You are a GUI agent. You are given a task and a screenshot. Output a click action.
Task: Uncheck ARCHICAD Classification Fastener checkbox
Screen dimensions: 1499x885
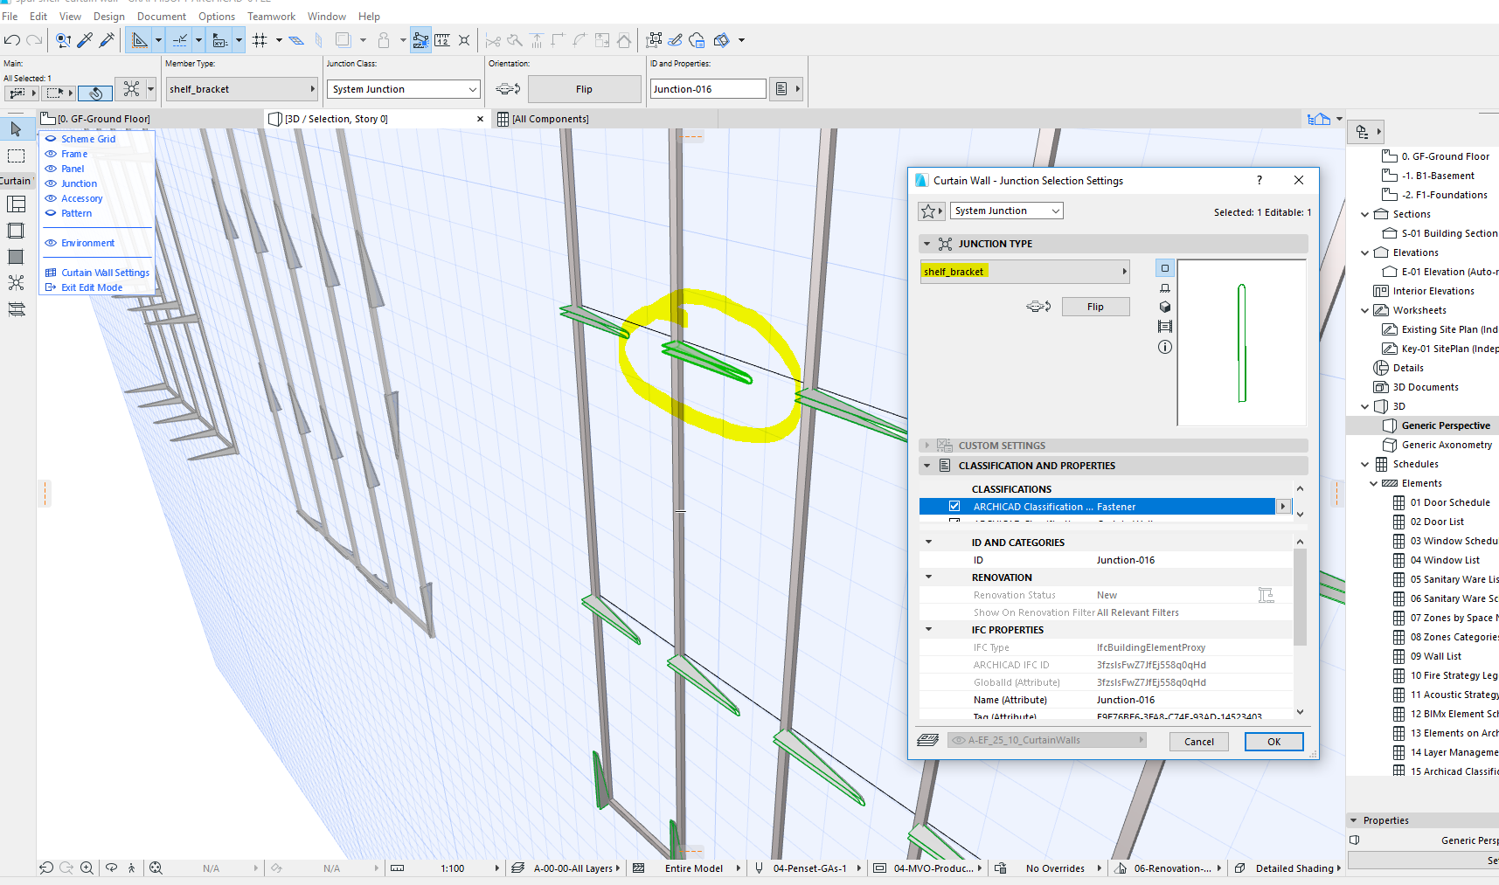(954, 507)
